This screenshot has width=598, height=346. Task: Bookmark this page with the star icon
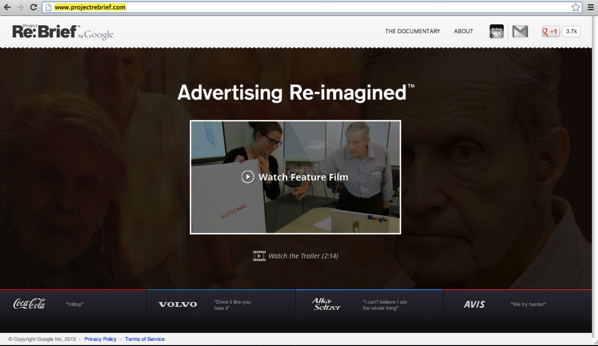pyautogui.click(x=576, y=7)
